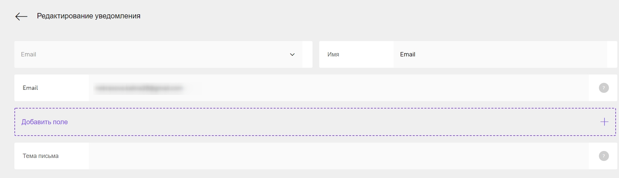Viewport: 619px width, 178px height.
Task: Click the blurred email address value
Action: click(139, 88)
